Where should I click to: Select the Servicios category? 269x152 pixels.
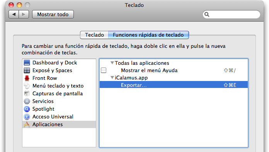59,101
